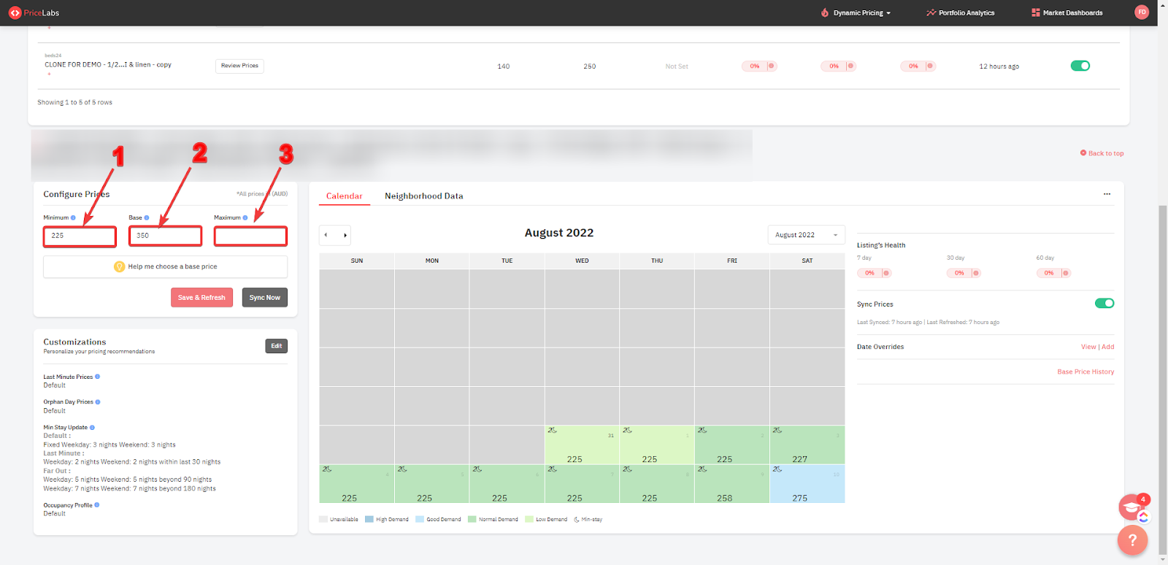Click the PriceLabs logo
Image resolution: width=1168 pixels, height=565 pixels.
[x=34, y=12]
